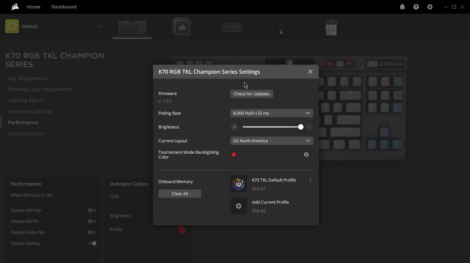This screenshot has height=263, width=470.
Task: Open the Dashboard tab
Action: click(x=64, y=7)
